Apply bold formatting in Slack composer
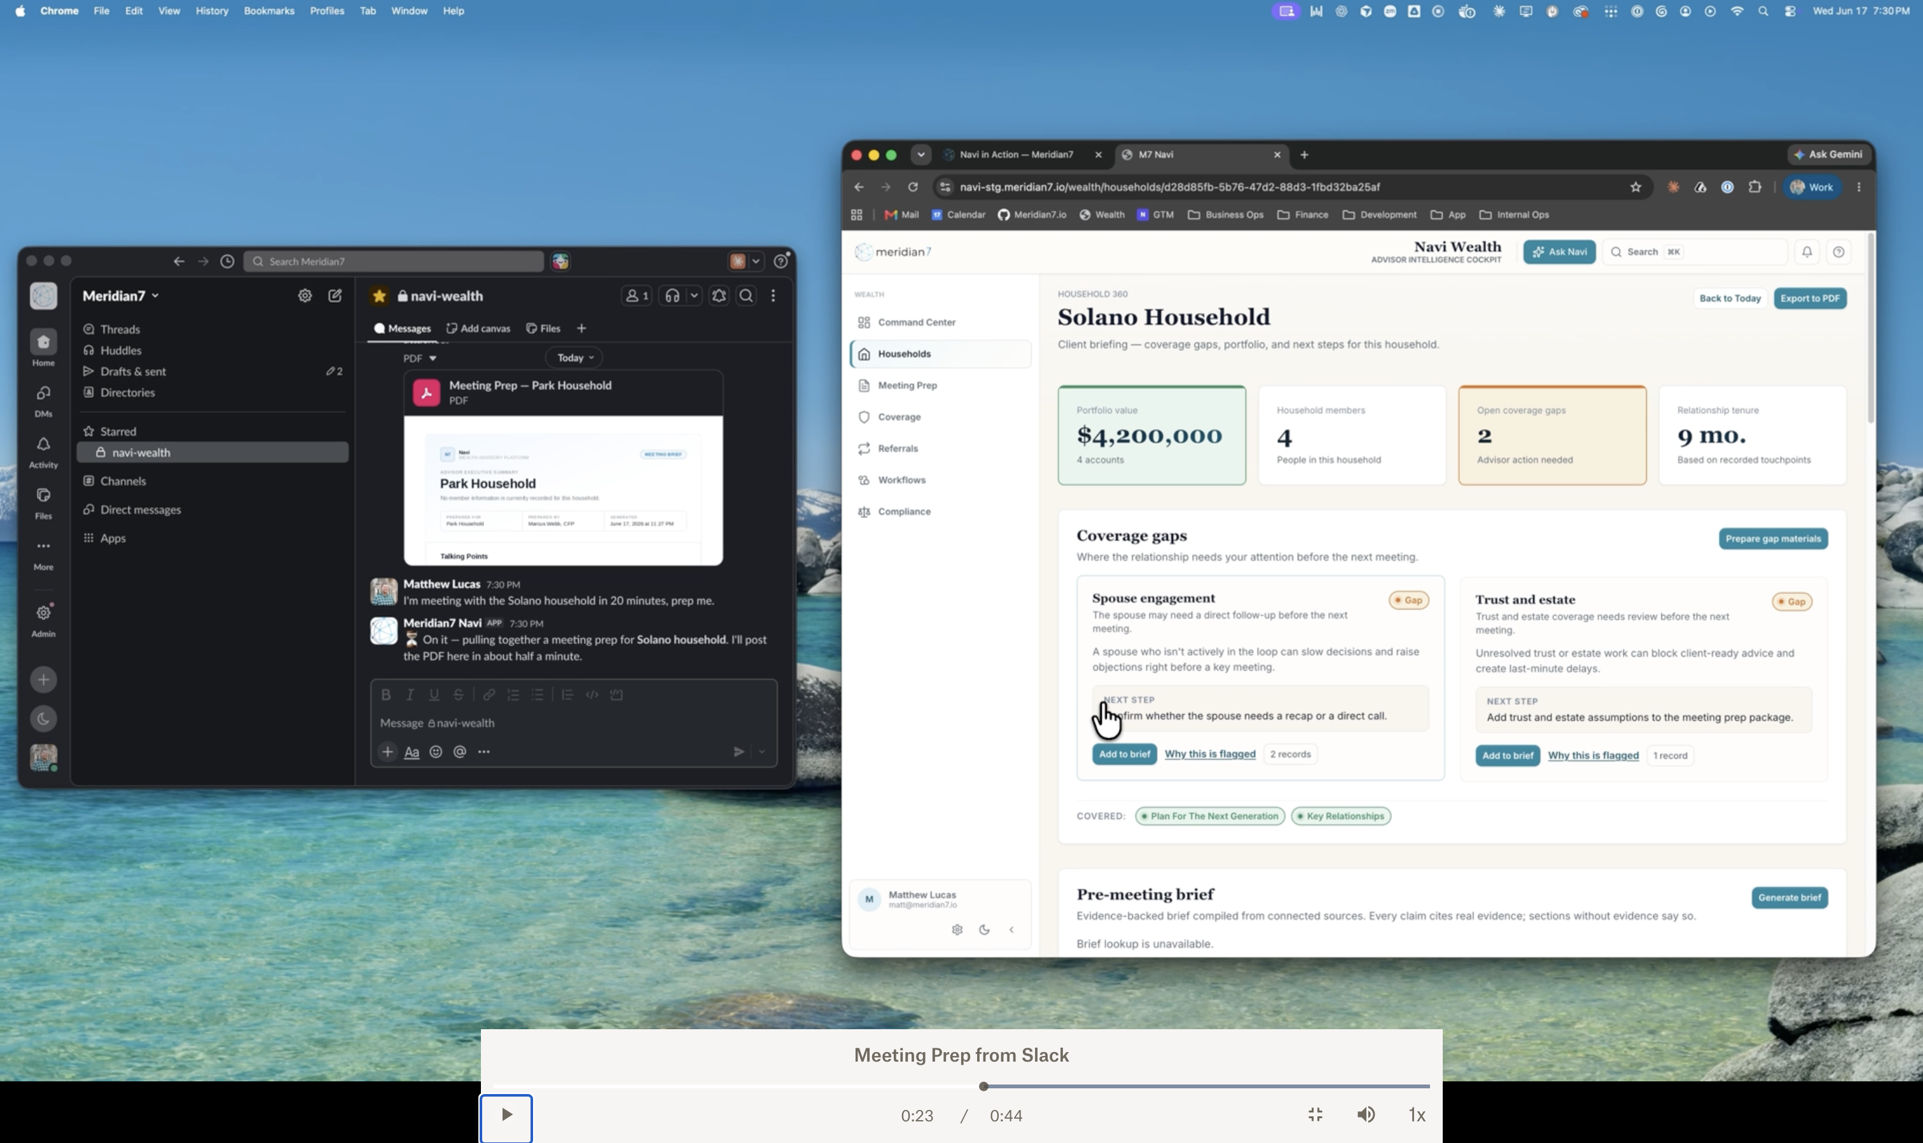1923x1143 pixels. tap(386, 695)
